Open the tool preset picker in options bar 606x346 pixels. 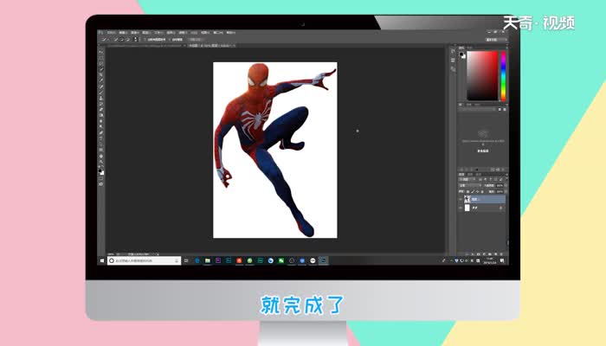(x=105, y=40)
